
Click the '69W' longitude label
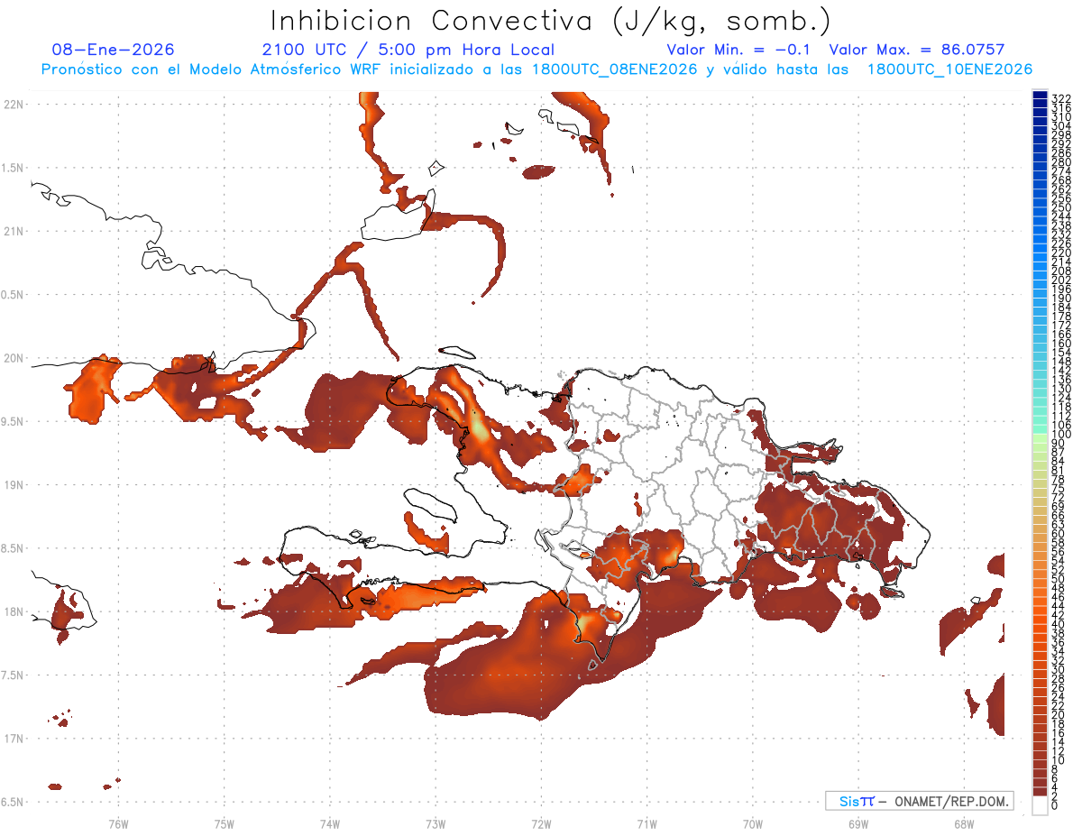click(858, 823)
